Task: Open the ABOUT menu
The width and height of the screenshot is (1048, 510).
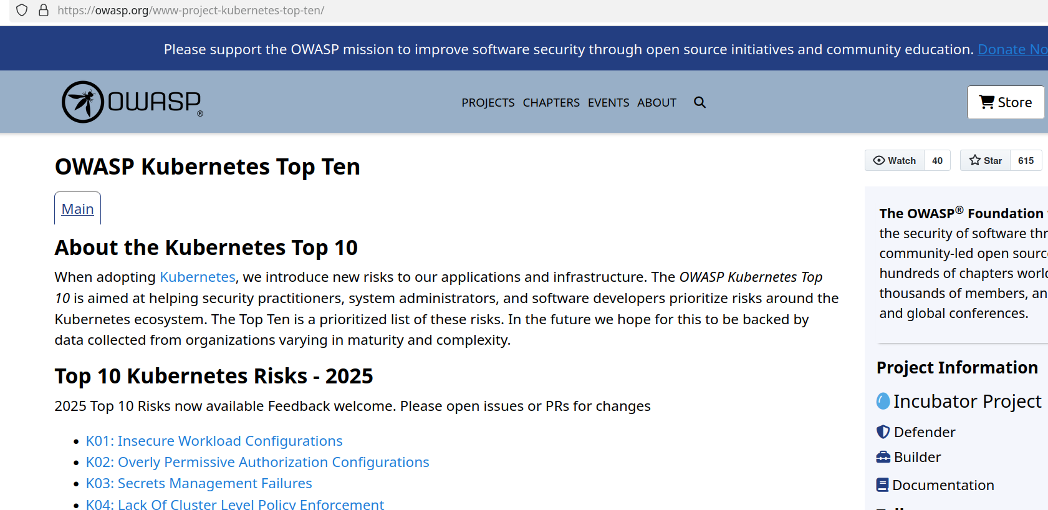Action: pyautogui.click(x=656, y=102)
